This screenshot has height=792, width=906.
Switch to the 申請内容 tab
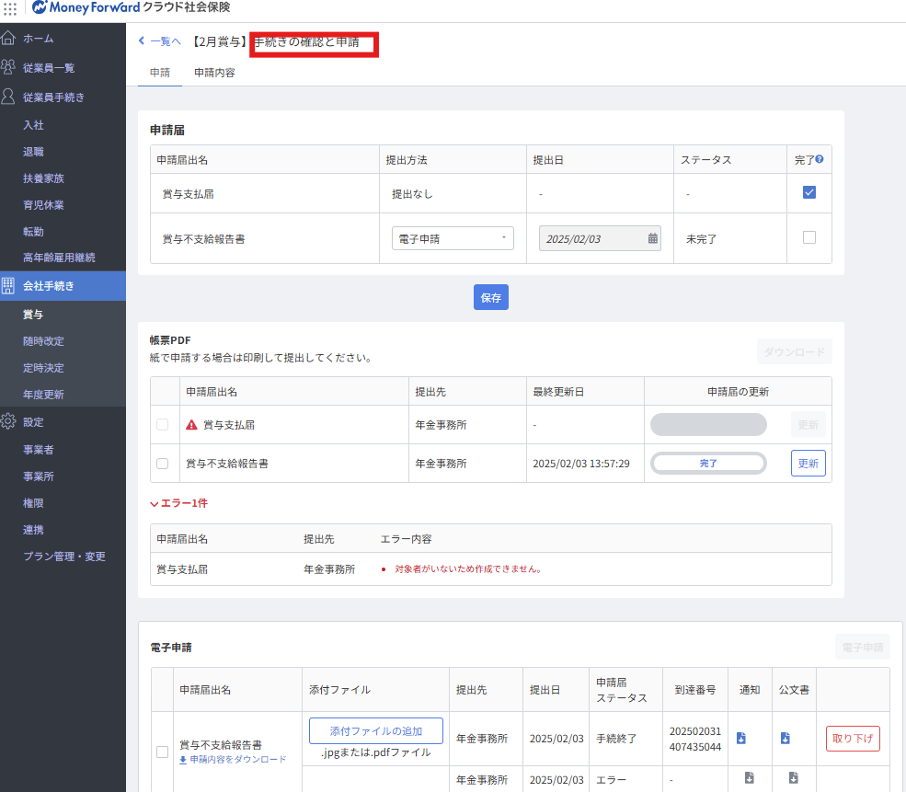pos(214,73)
